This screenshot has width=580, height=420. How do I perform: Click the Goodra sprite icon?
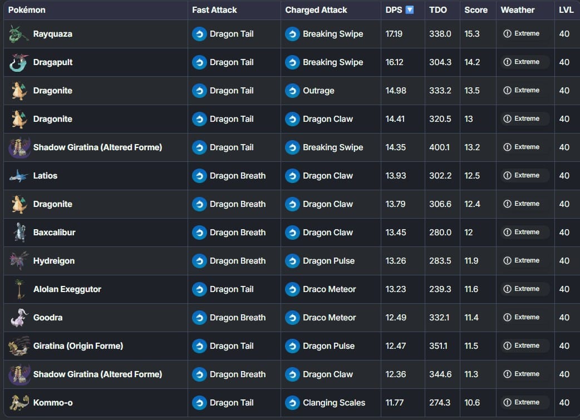19,318
